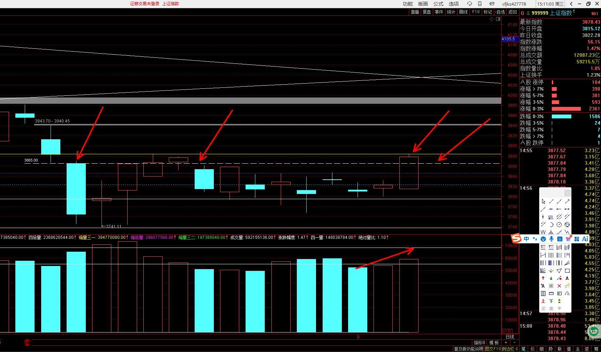Viewport: 601px width, 352px height.
Task: Select the green 下 mark tool
Action: [x=551, y=301]
